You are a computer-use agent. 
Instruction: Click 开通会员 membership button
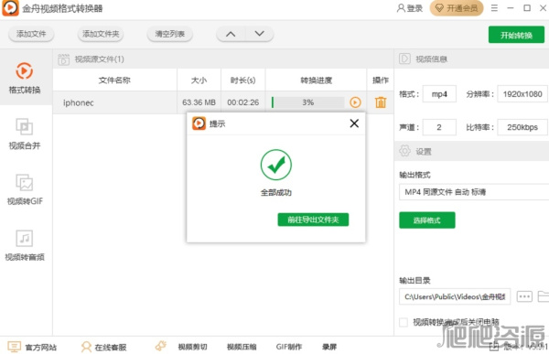click(457, 8)
